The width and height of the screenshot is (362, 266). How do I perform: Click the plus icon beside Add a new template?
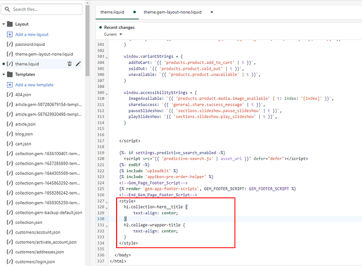coord(10,85)
